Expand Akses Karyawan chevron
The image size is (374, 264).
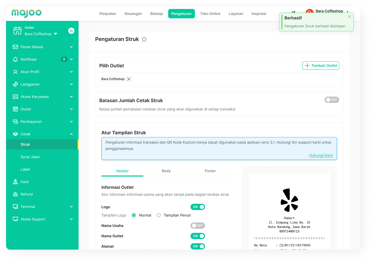pos(71,97)
